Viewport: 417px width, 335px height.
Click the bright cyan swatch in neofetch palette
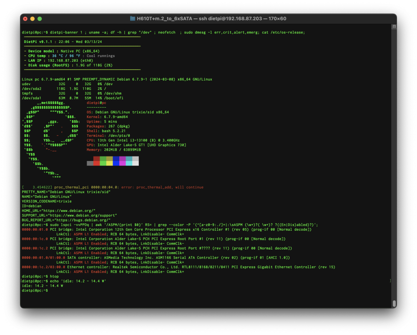(x=129, y=164)
